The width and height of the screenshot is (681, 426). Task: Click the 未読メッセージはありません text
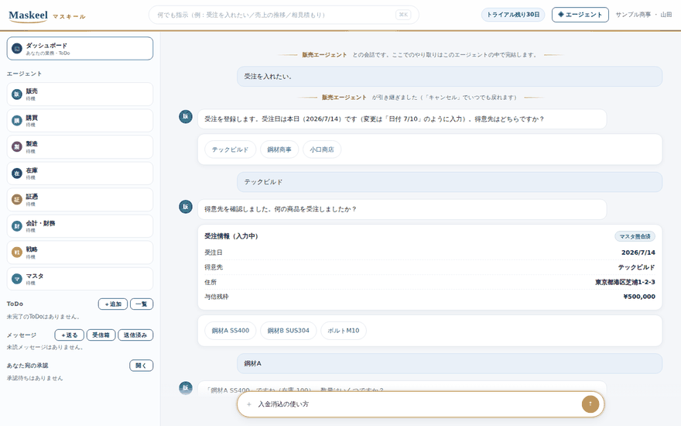point(45,347)
